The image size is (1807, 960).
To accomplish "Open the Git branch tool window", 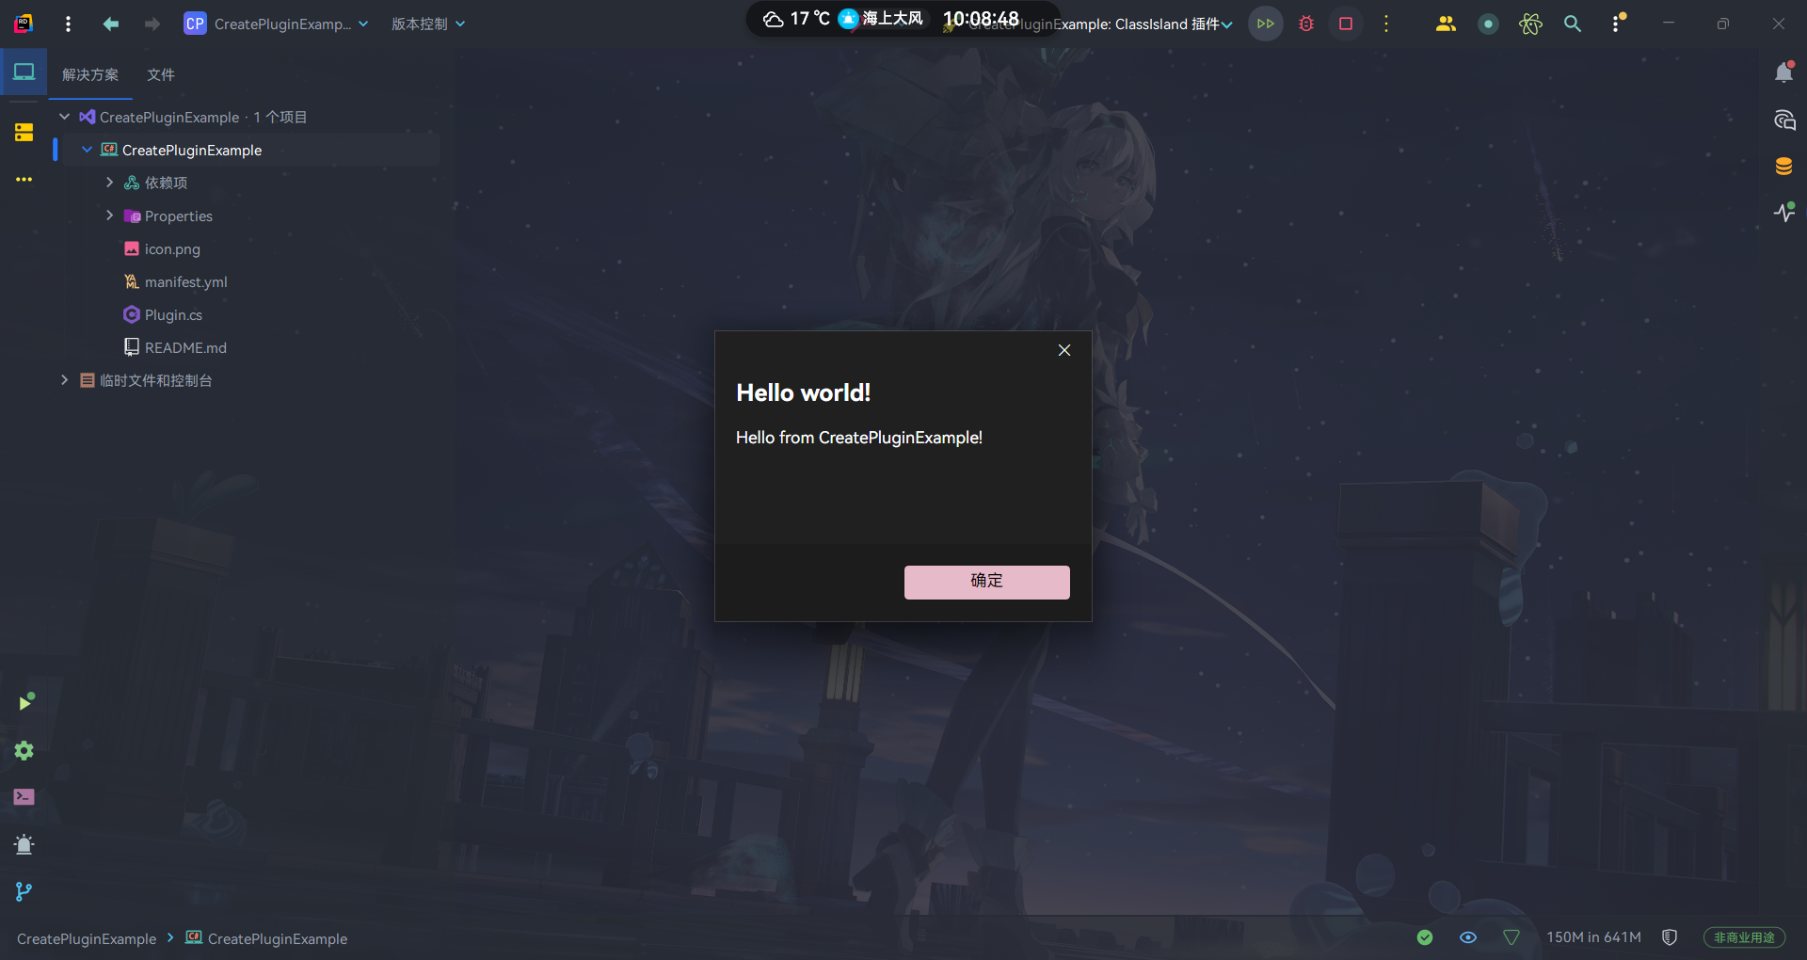I will click(24, 891).
